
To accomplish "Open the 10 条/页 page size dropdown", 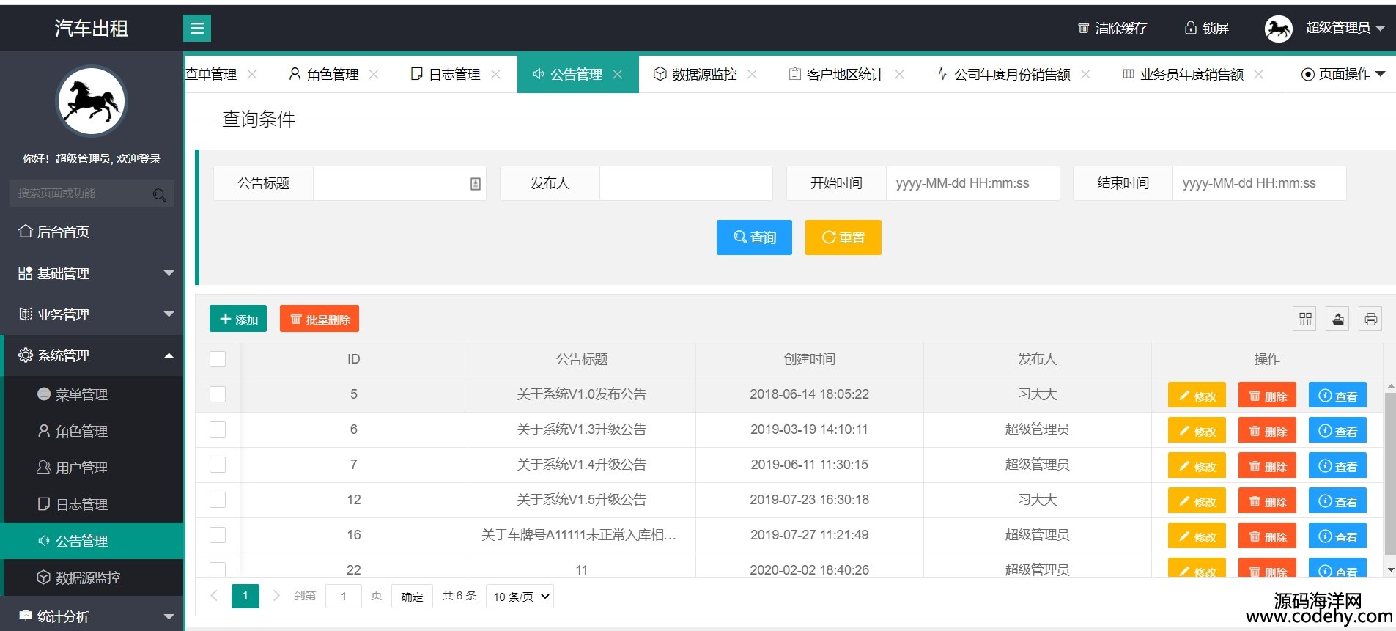I will (x=520, y=597).
